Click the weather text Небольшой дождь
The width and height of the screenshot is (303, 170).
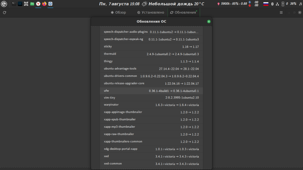171,4
